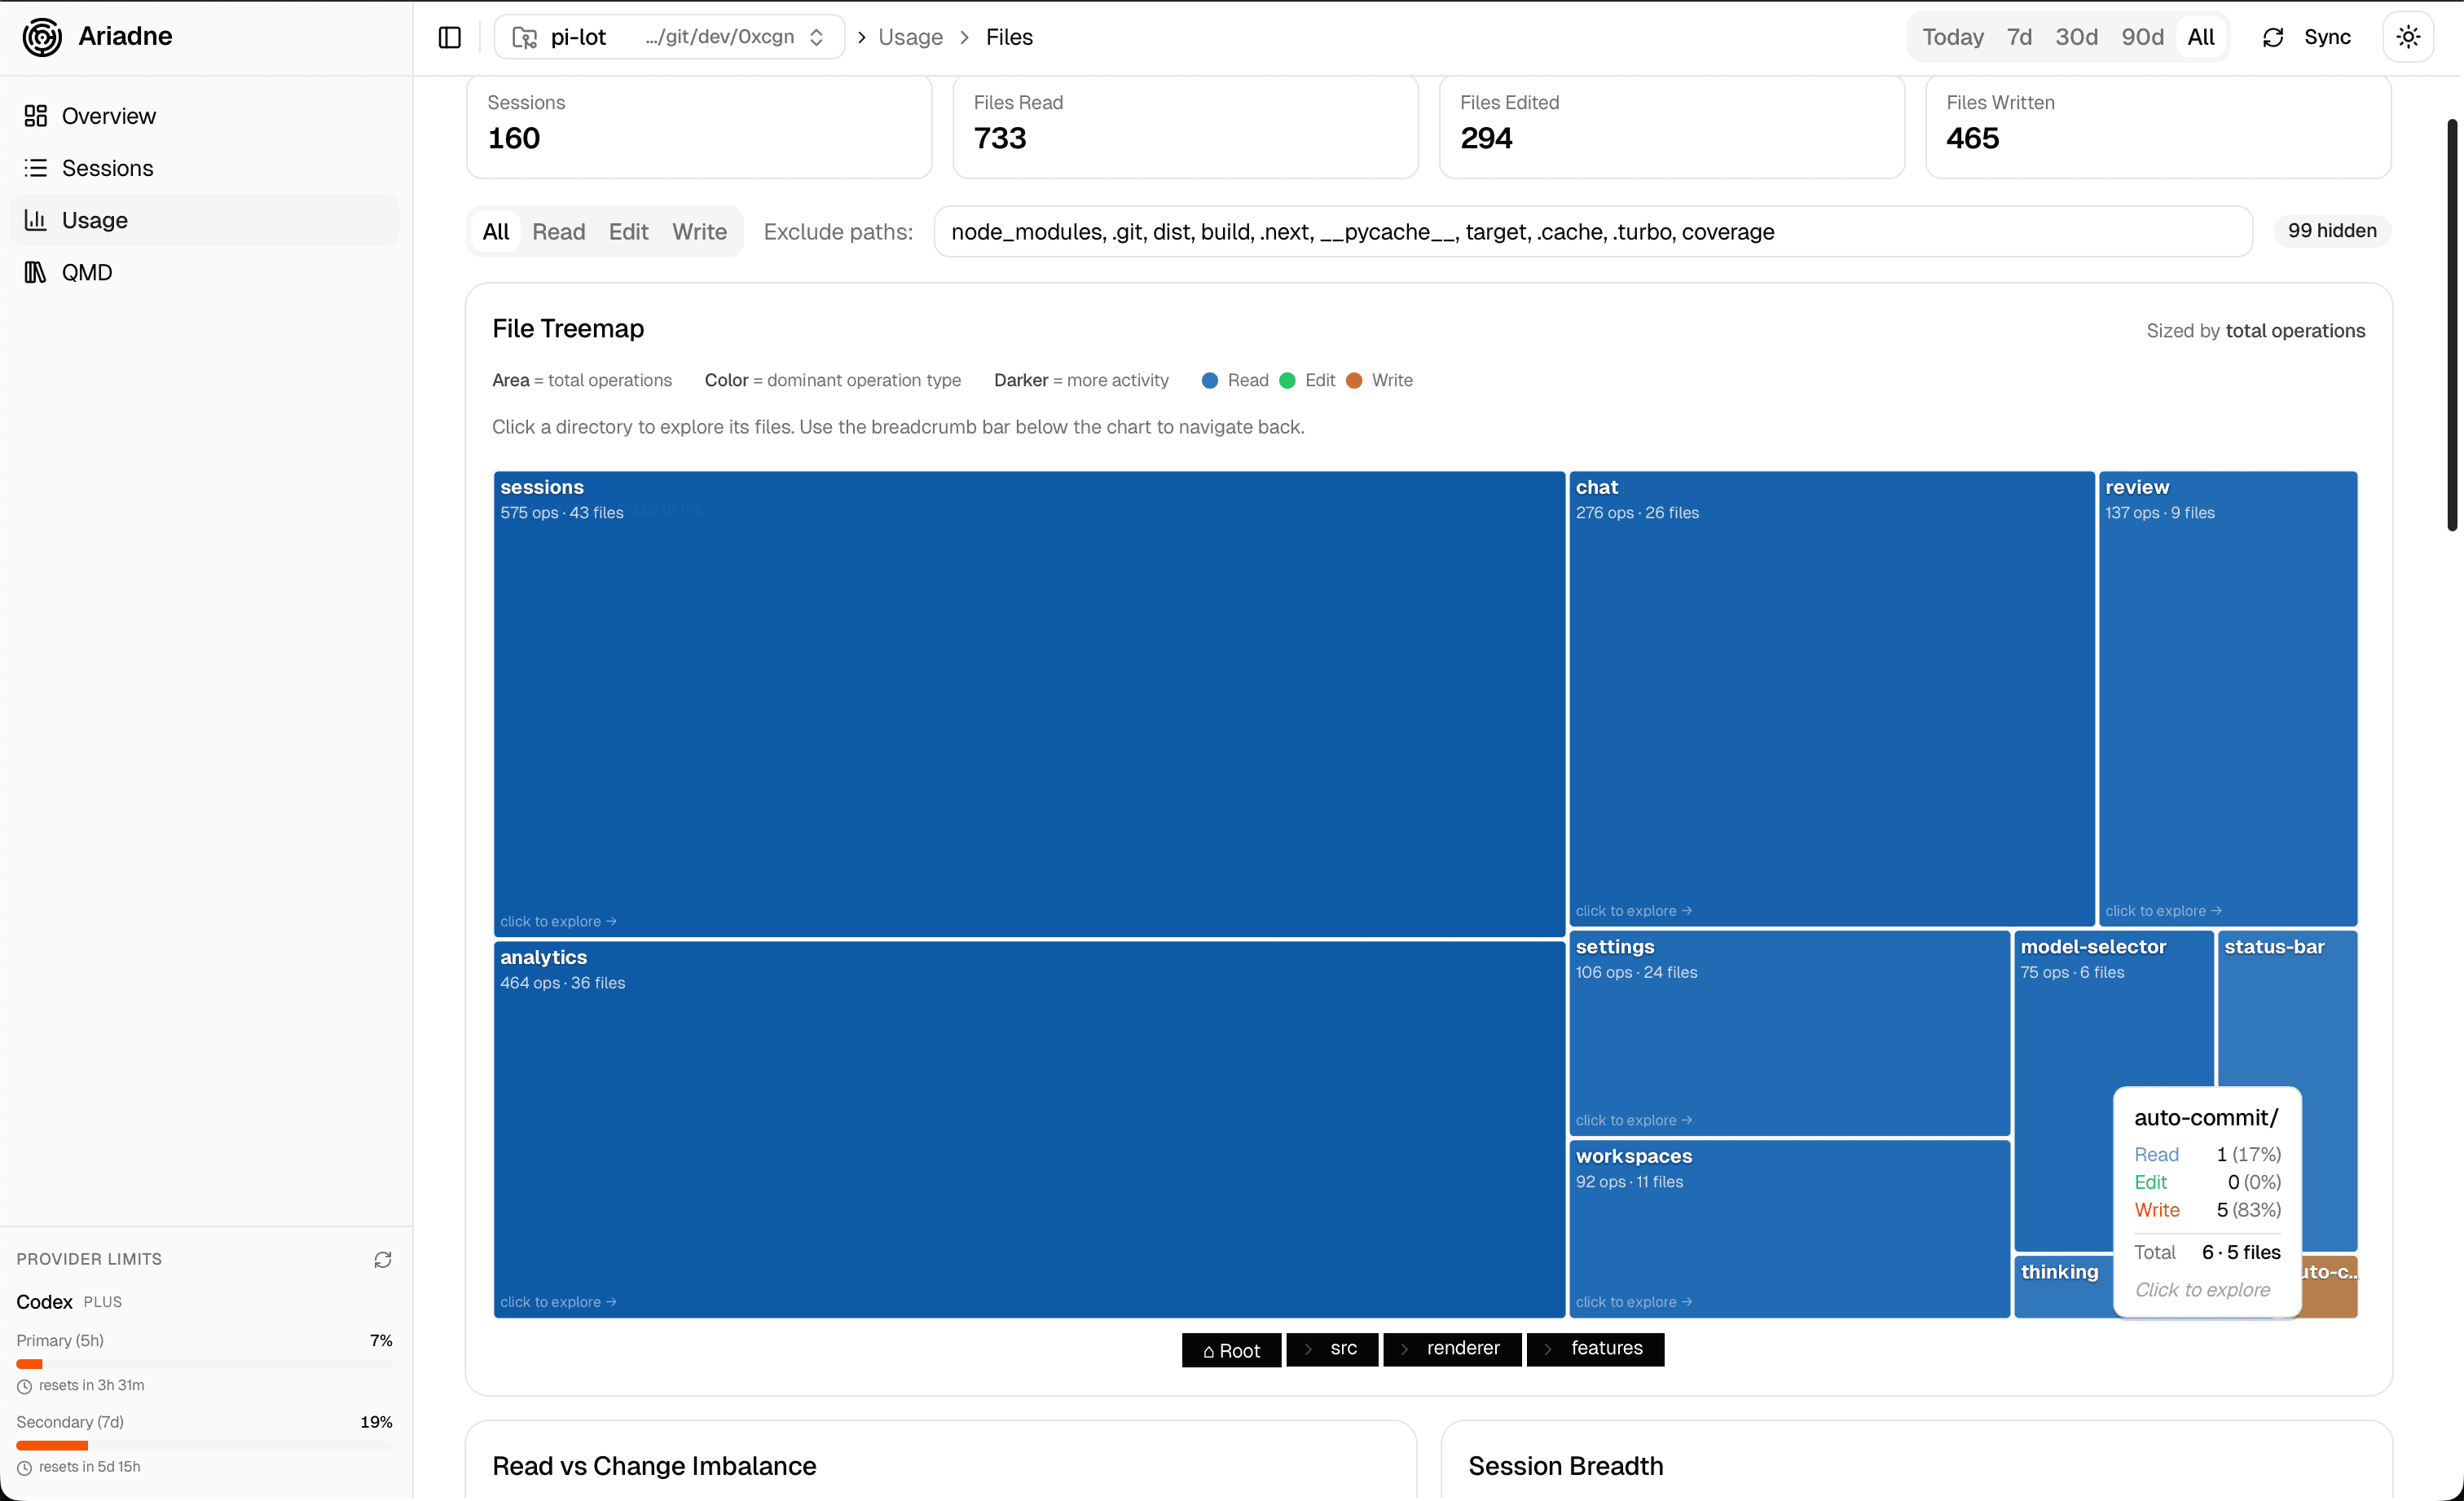This screenshot has width=2464, height=1501.
Task: Select the Sessions icon in the sidebar
Action: point(36,168)
